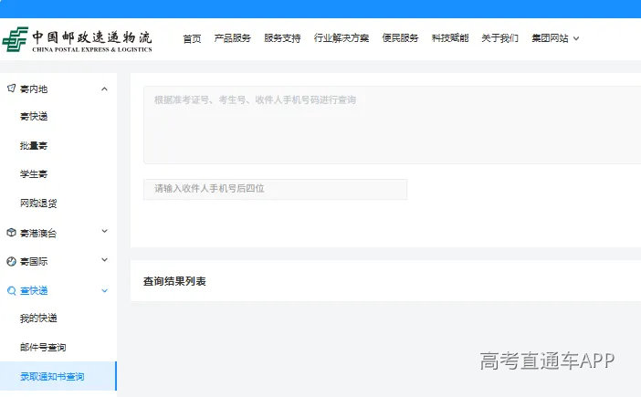Select 网购退货 in sidebar

(x=38, y=203)
